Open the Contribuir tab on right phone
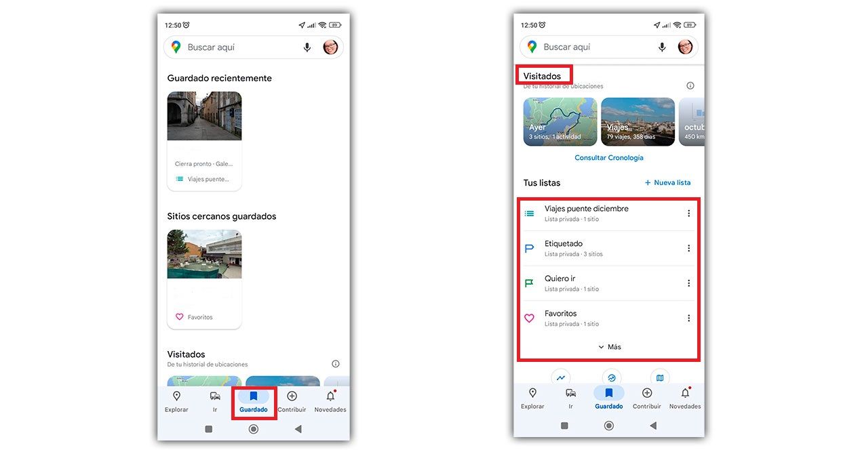This screenshot has height=450, width=860. [x=647, y=398]
